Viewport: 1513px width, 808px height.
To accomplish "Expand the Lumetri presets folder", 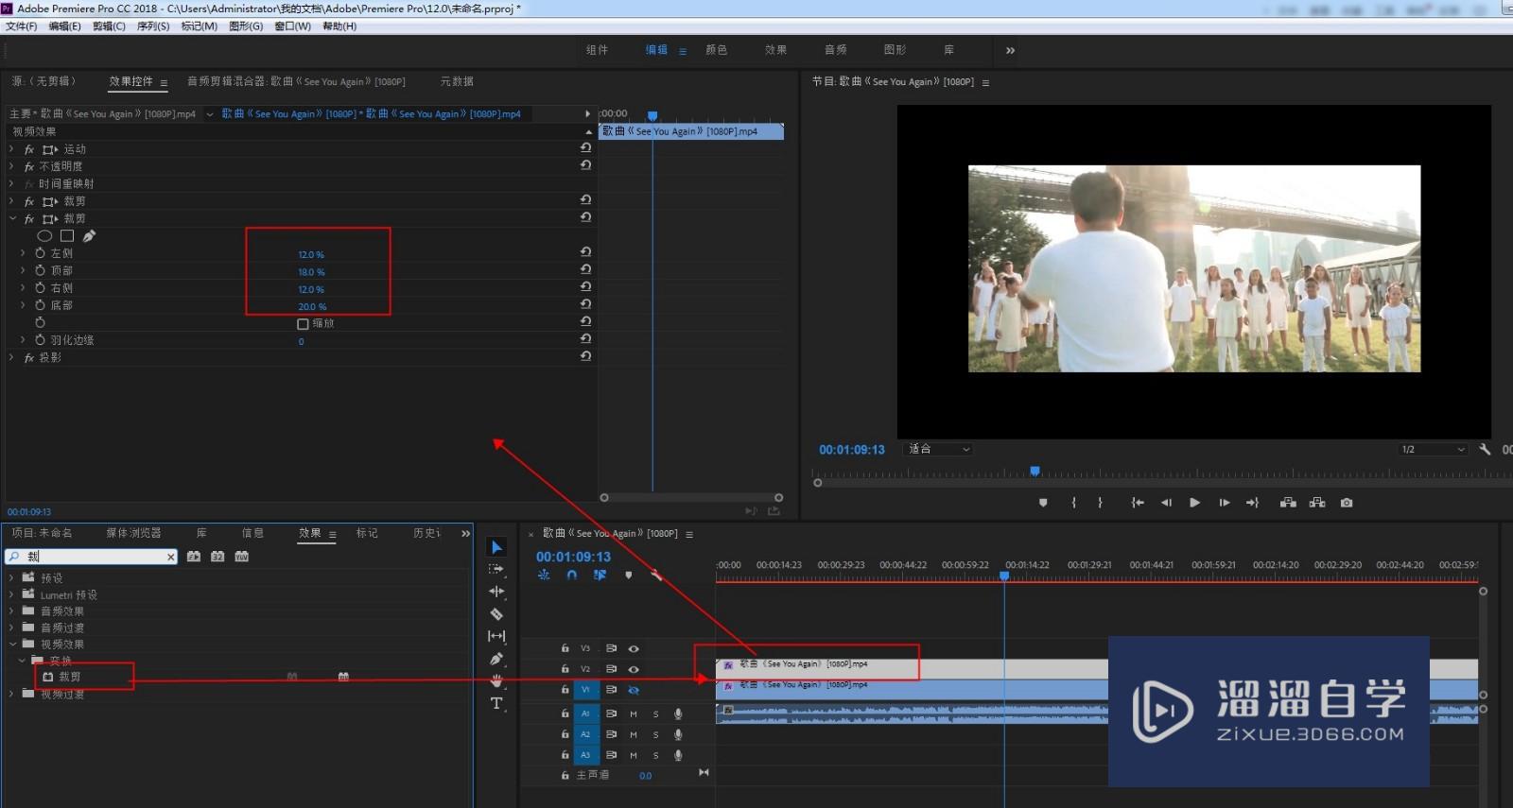I will coord(11,594).
